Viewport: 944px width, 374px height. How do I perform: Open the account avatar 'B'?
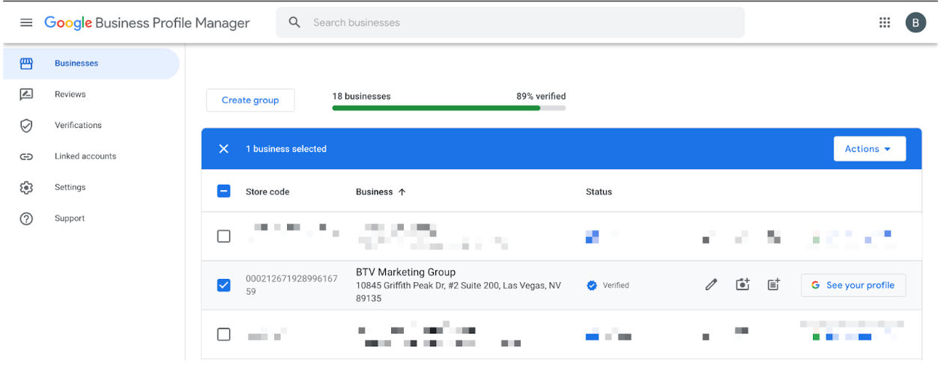[x=916, y=22]
